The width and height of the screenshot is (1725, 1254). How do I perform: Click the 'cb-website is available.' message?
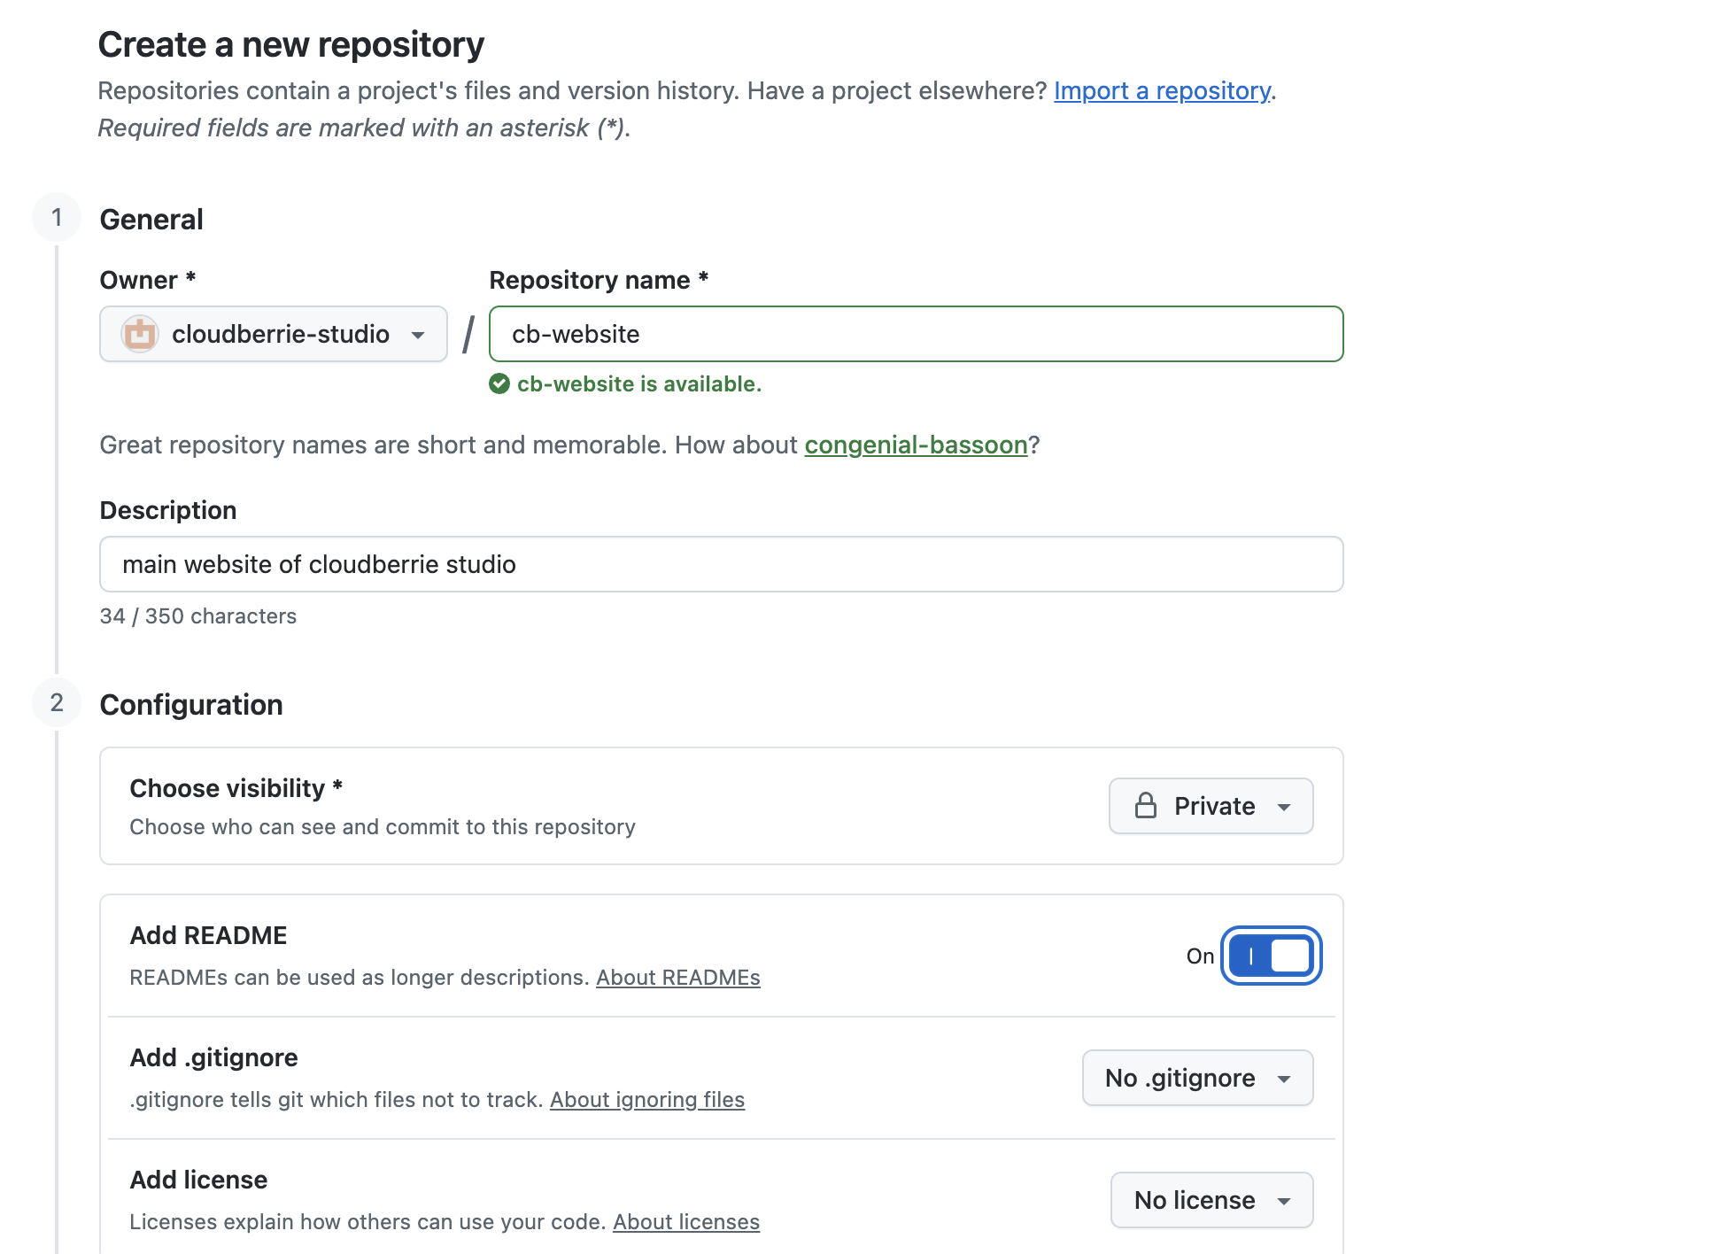pos(639,383)
